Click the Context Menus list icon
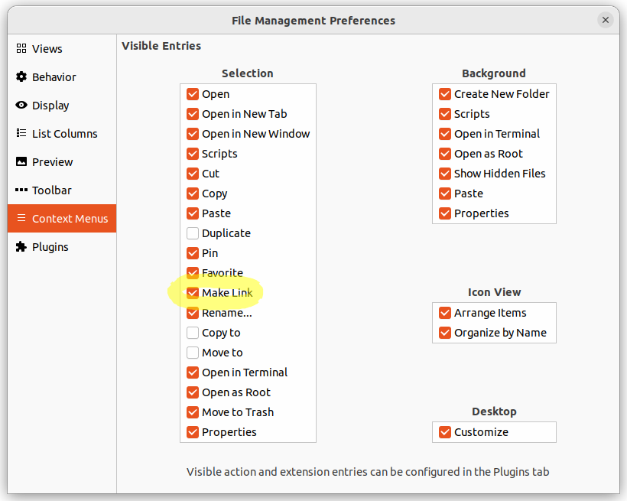 coord(21,218)
